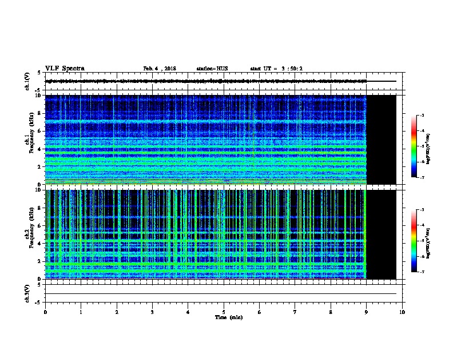Click the "-3" label on ch.2 color bar
Viewport: 453px width, 350px height.
[x=422, y=210]
